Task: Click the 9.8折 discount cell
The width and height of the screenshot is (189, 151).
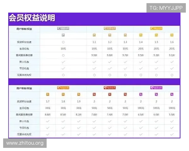Action: (x=110, y=55)
